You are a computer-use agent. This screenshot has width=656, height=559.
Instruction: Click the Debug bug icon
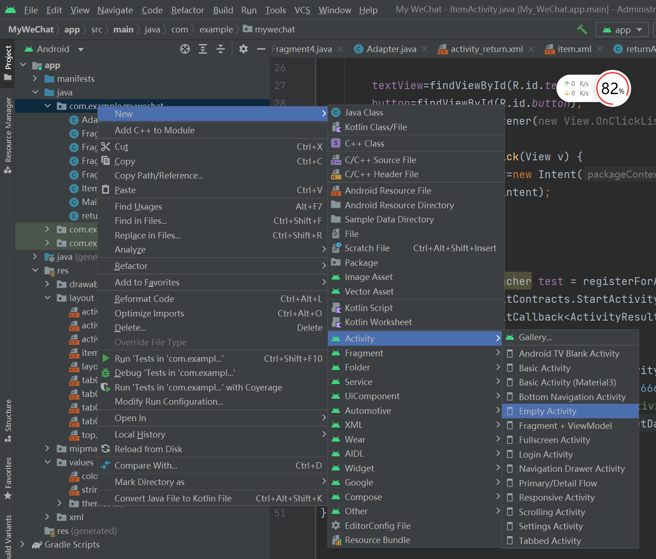click(106, 373)
